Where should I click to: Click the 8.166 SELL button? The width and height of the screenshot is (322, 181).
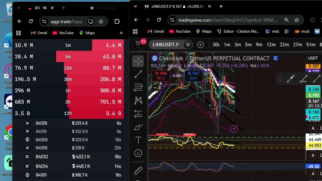161,75
